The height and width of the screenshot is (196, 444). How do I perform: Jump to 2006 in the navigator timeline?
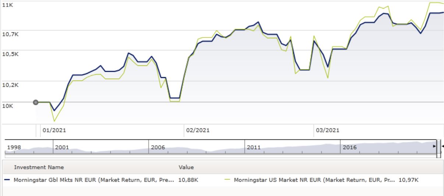click(x=158, y=147)
